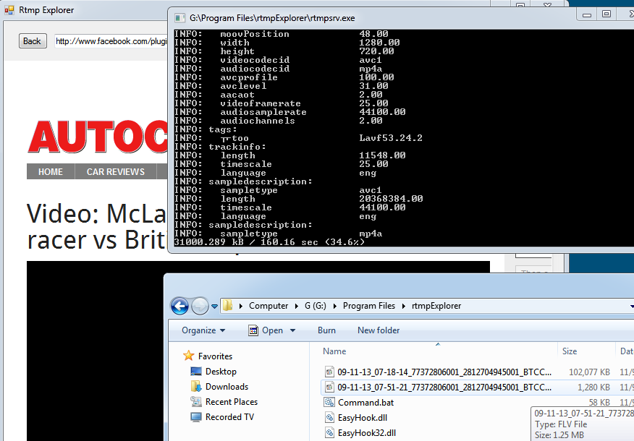Select the EasyHook32.dll file
Screen dimensions: 634x441
click(366, 433)
